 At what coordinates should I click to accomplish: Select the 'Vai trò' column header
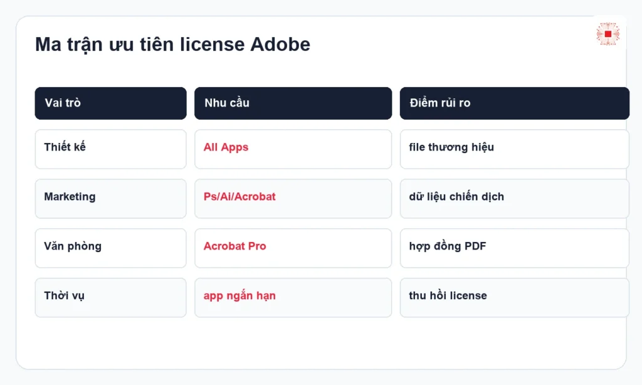110,103
